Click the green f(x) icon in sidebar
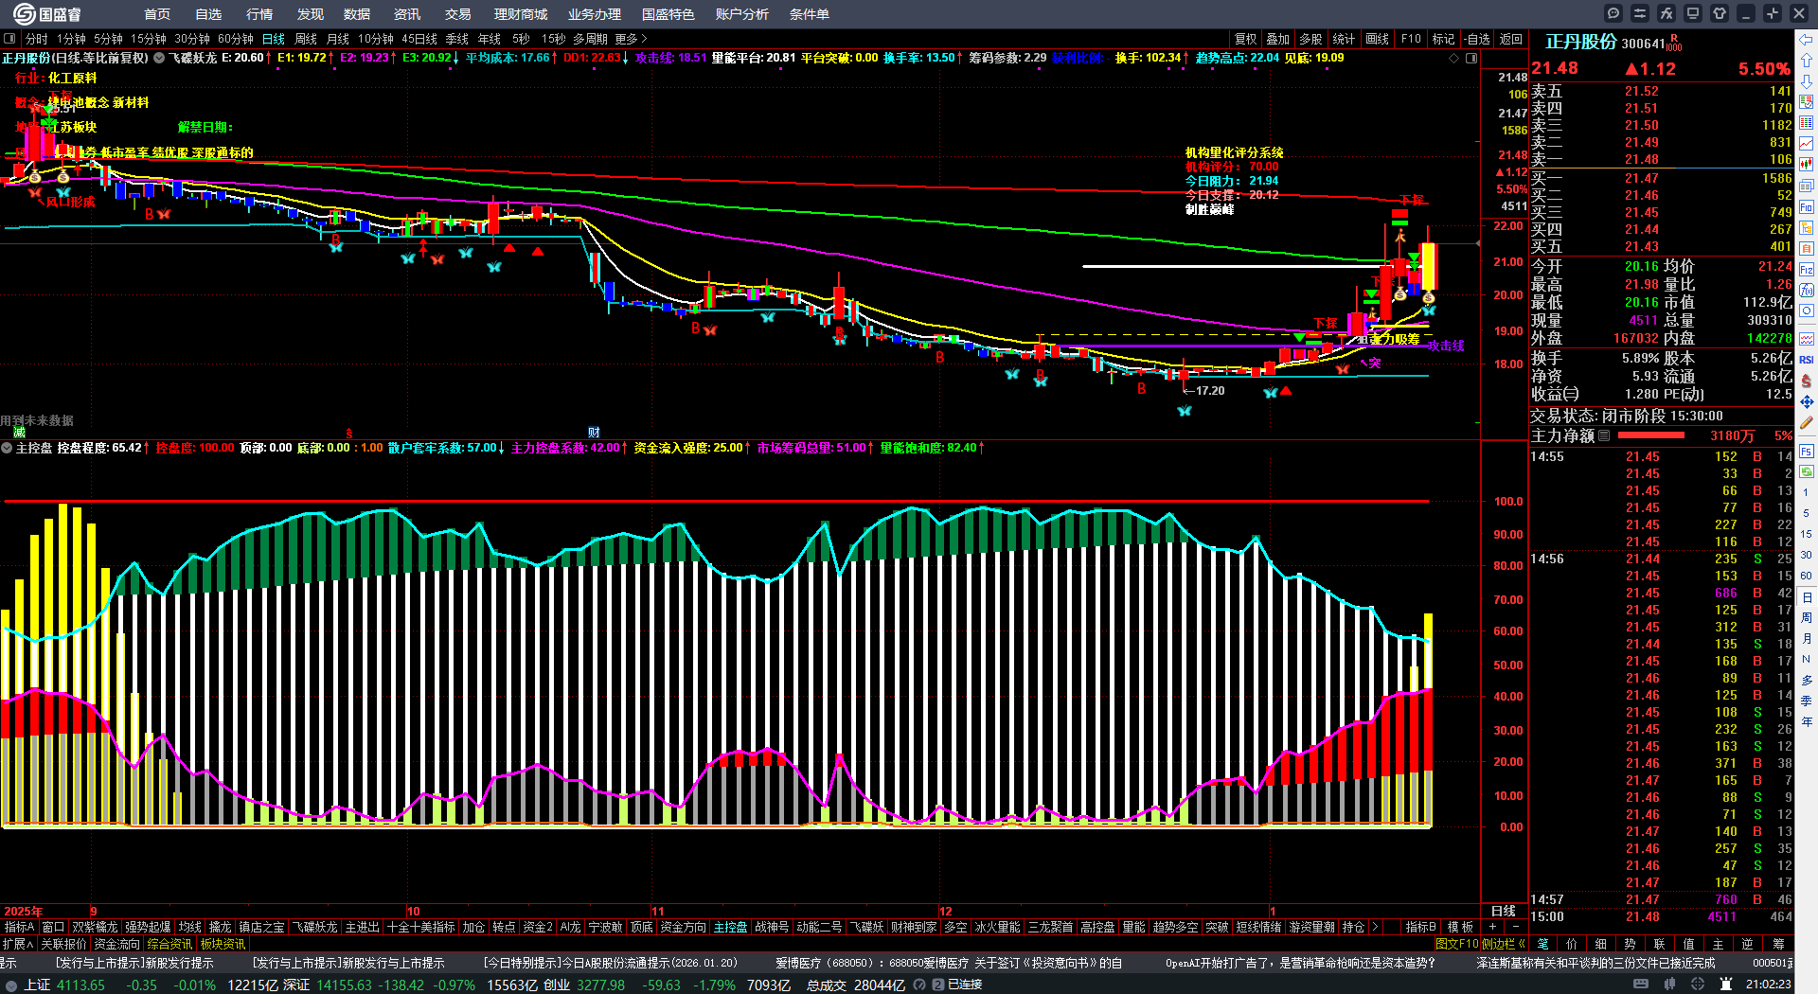Image resolution: width=1818 pixels, height=994 pixels. point(1807,290)
